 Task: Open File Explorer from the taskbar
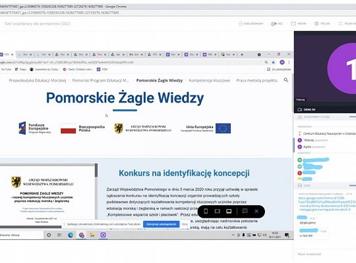click(92, 235)
